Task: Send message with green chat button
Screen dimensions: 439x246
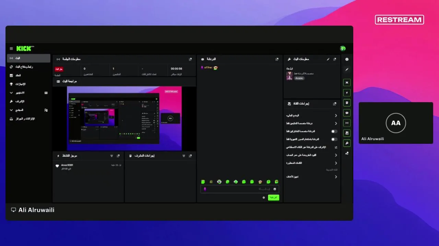Action: (273, 197)
